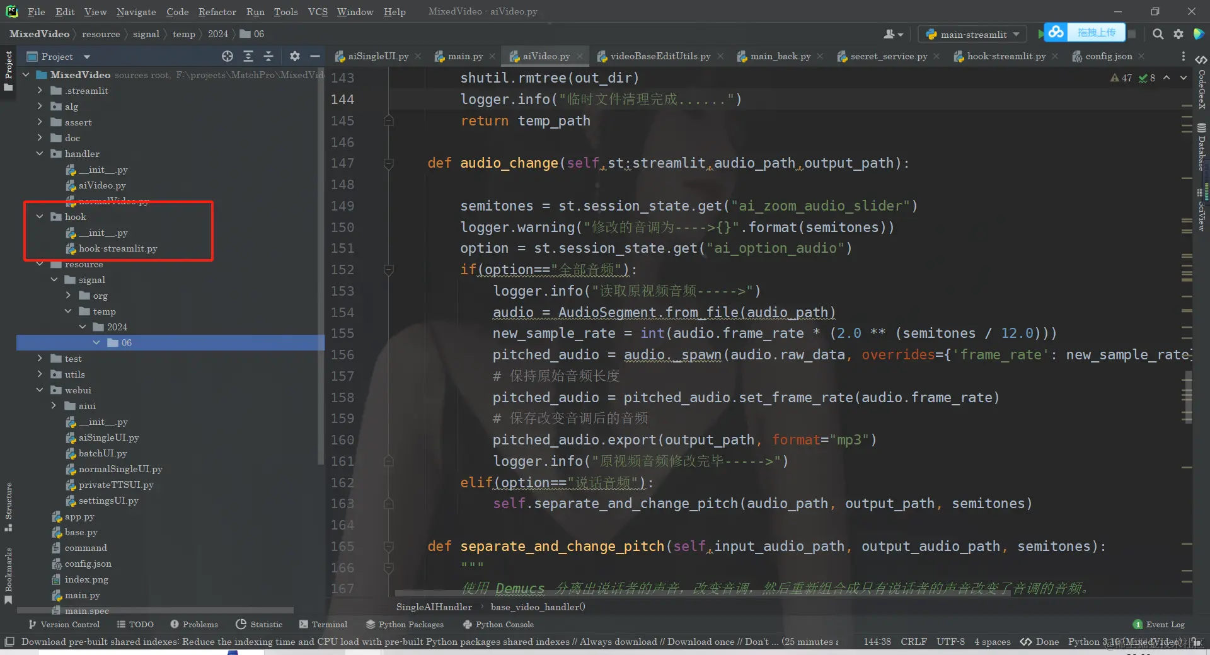Click the stop process button in toolbar
This screenshot has width=1210, height=655.
tap(1132, 34)
